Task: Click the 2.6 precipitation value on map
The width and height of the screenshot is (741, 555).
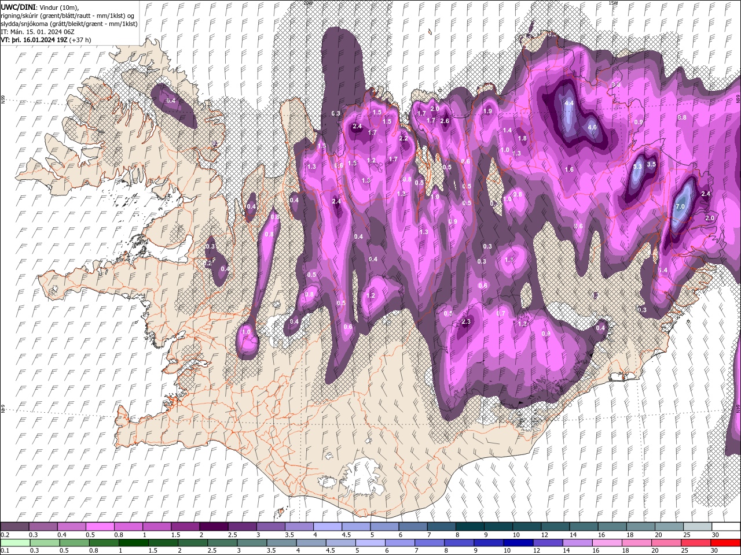Action: point(445,121)
